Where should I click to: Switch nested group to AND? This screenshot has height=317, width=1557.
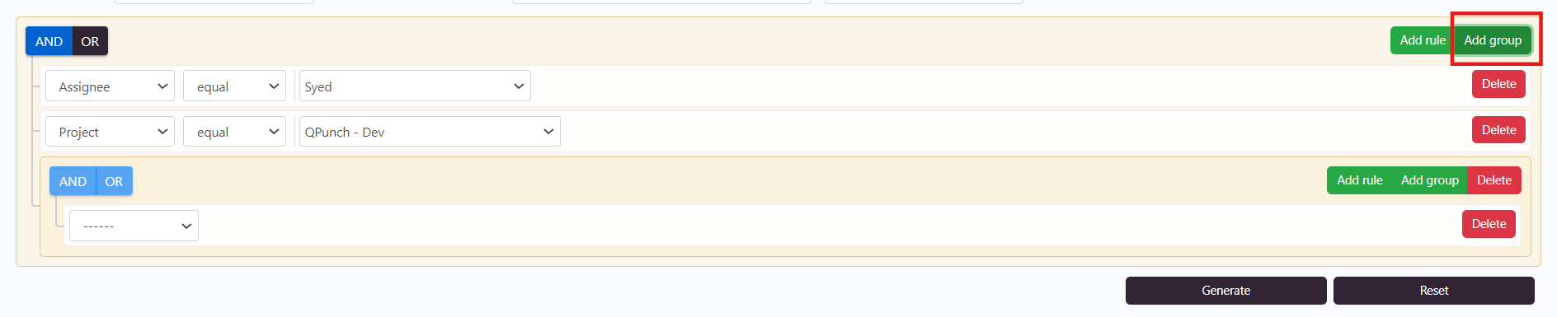click(73, 181)
